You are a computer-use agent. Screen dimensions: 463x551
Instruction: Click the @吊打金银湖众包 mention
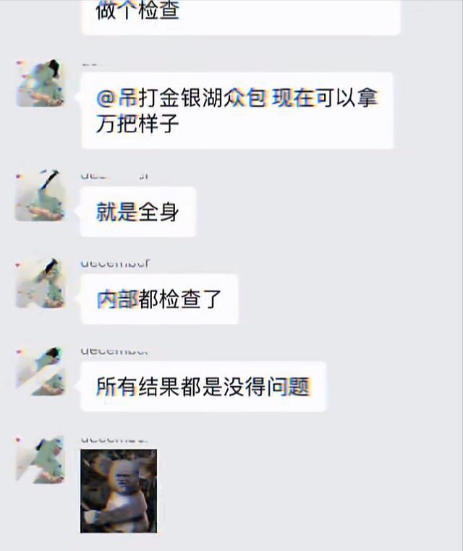click(x=182, y=98)
